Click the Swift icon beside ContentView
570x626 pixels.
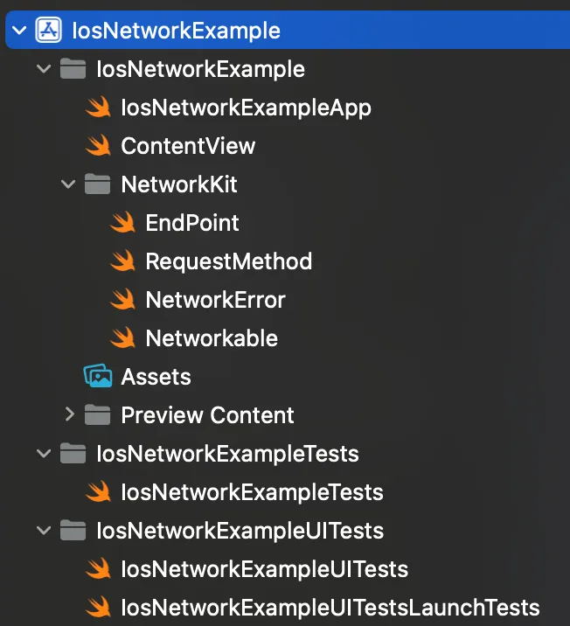click(x=98, y=146)
